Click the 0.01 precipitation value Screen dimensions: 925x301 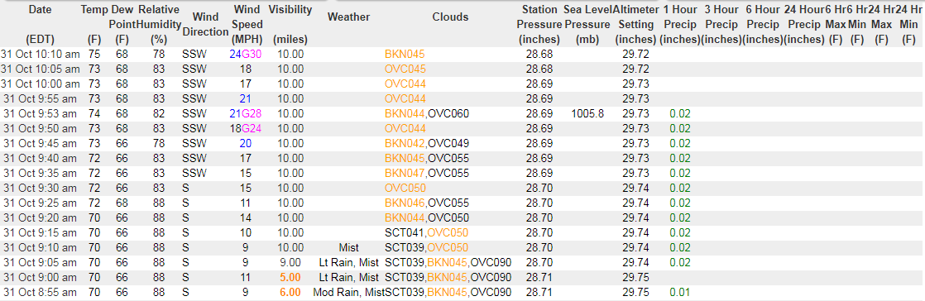coord(679,292)
